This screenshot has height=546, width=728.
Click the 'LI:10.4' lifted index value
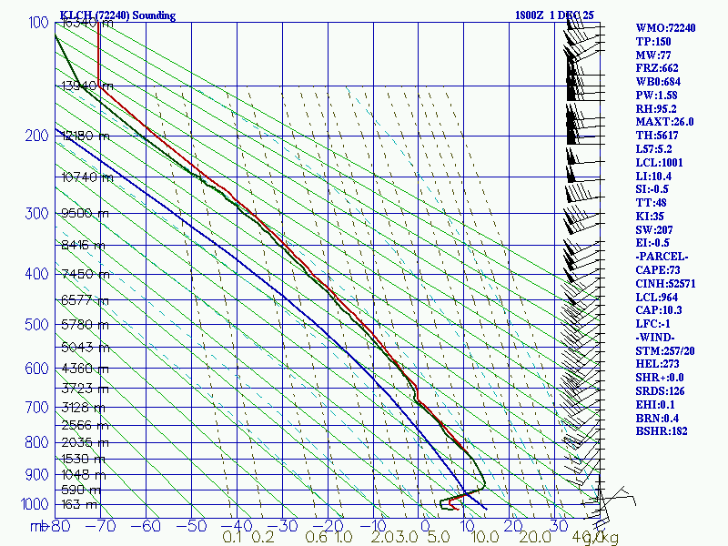click(x=653, y=176)
